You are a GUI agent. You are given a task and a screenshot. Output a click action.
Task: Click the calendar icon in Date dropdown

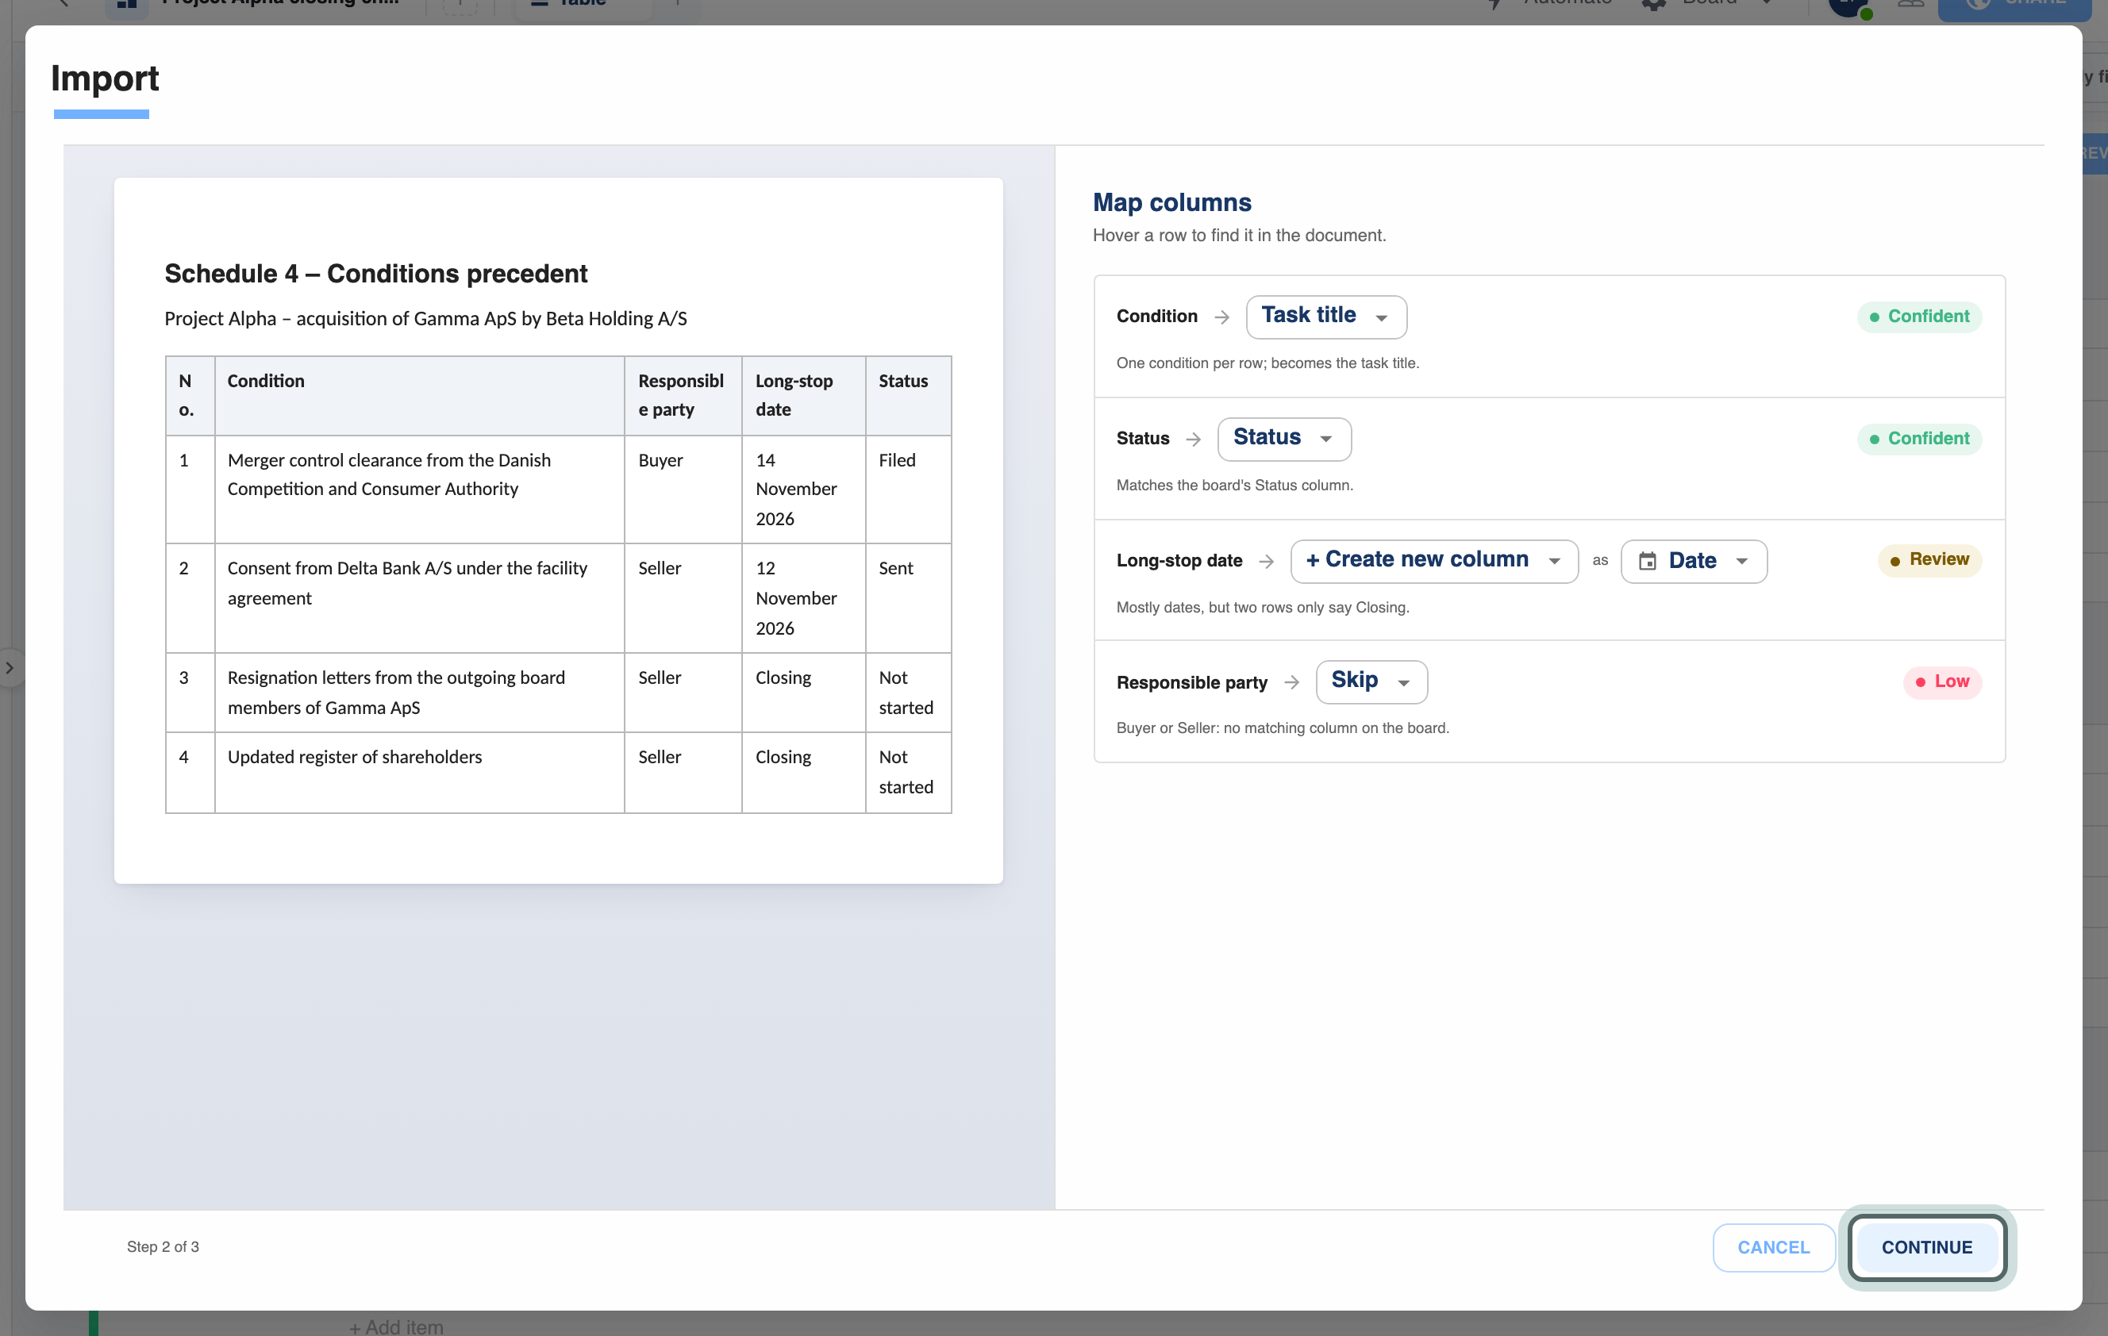(1647, 561)
